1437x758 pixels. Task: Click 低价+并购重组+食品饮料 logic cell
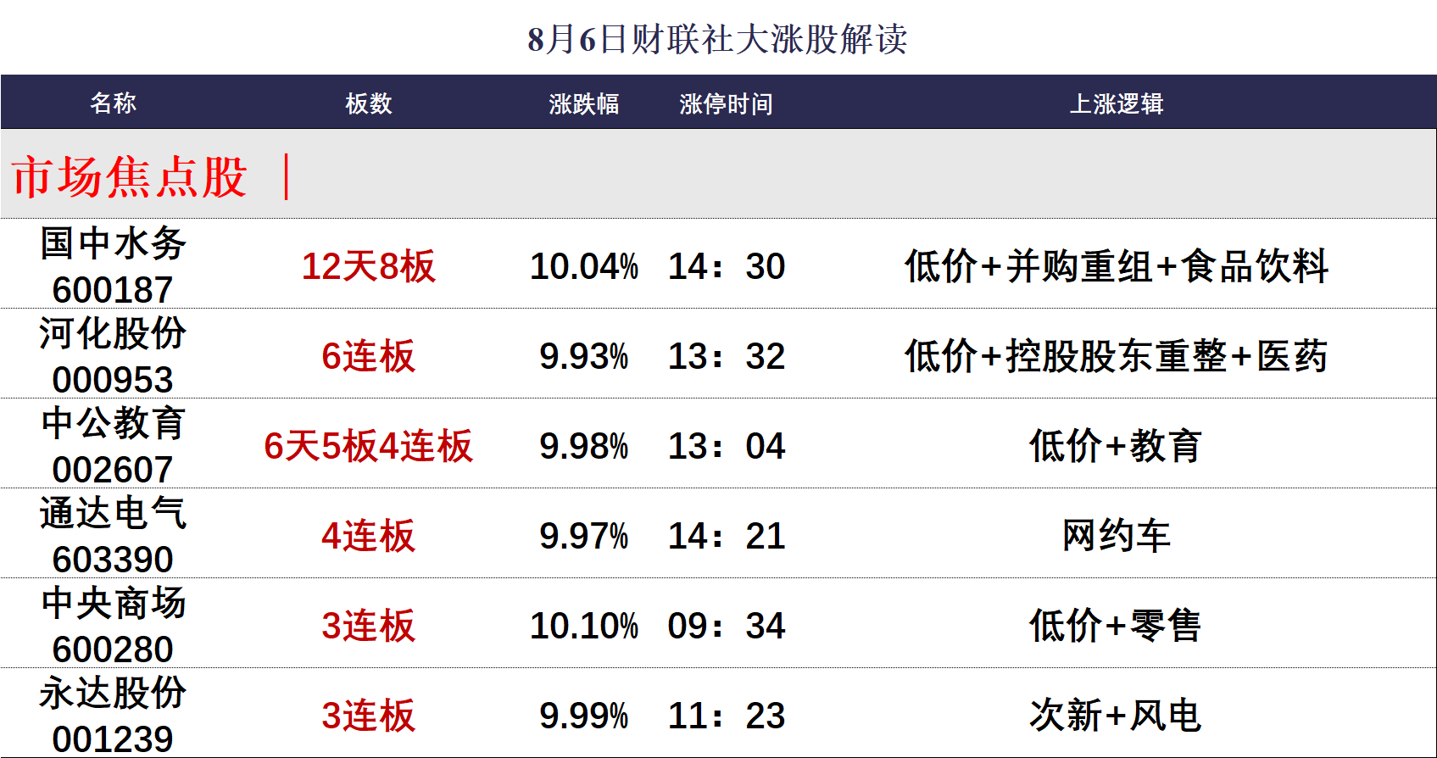pos(1117,266)
